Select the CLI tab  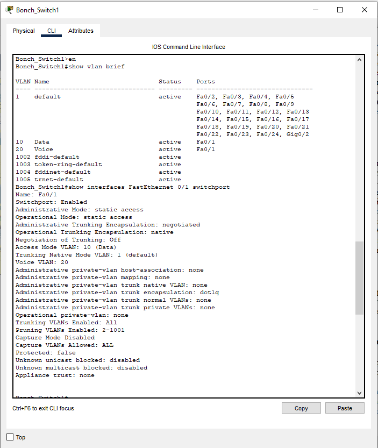52,31
